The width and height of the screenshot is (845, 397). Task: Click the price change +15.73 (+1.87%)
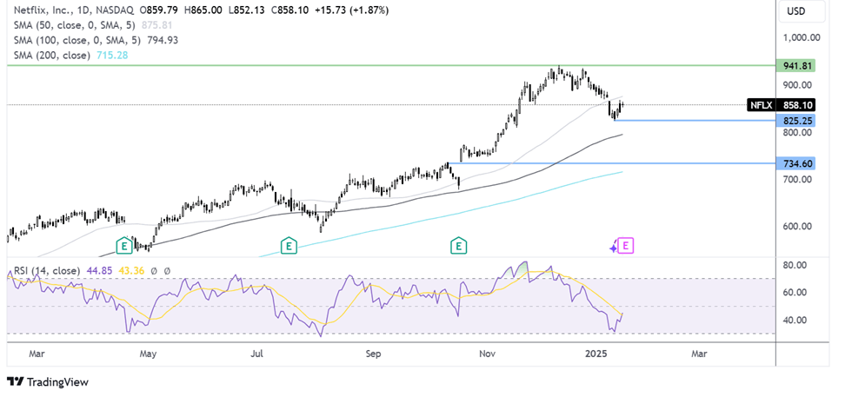coord(352,10)
